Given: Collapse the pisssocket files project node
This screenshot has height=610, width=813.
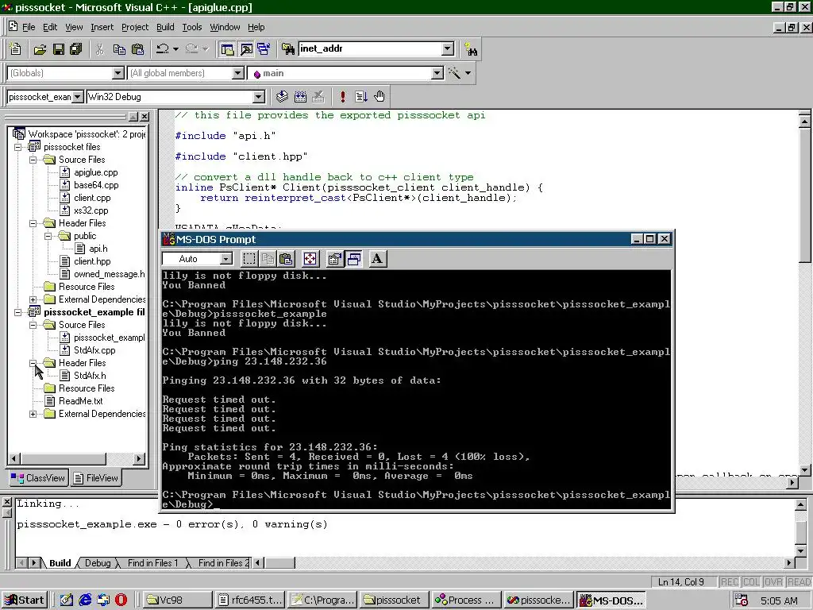Looking at the screenshot, I should coord(17,147).
